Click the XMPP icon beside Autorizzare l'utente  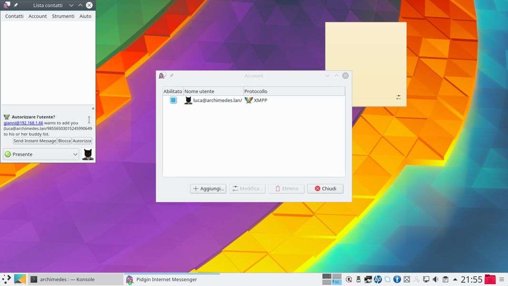7,117
